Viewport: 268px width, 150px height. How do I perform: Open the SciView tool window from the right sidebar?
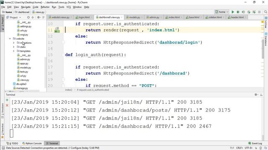266,23
